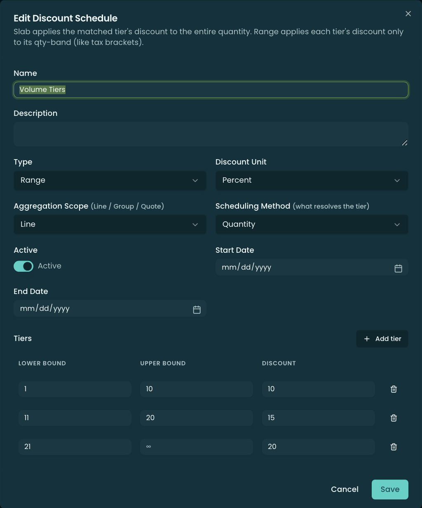Toggle the Active switch off

(x=23, y=266)
